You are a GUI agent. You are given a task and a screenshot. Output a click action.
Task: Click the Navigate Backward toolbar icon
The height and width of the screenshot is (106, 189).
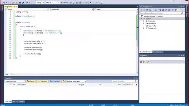click(4, 3)
